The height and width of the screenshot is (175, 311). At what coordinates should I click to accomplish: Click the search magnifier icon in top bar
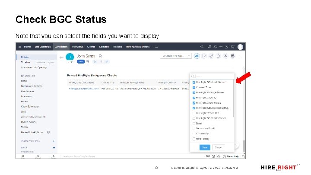click(202, 47)
